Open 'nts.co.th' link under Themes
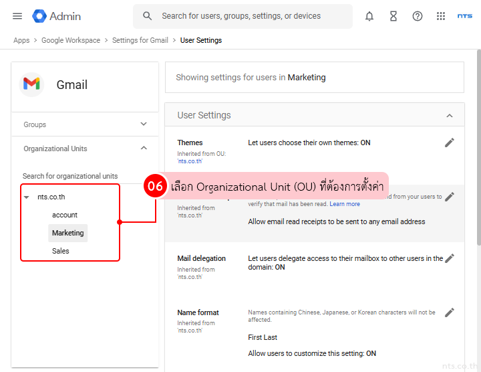481x372 pixels. point(190,161)
